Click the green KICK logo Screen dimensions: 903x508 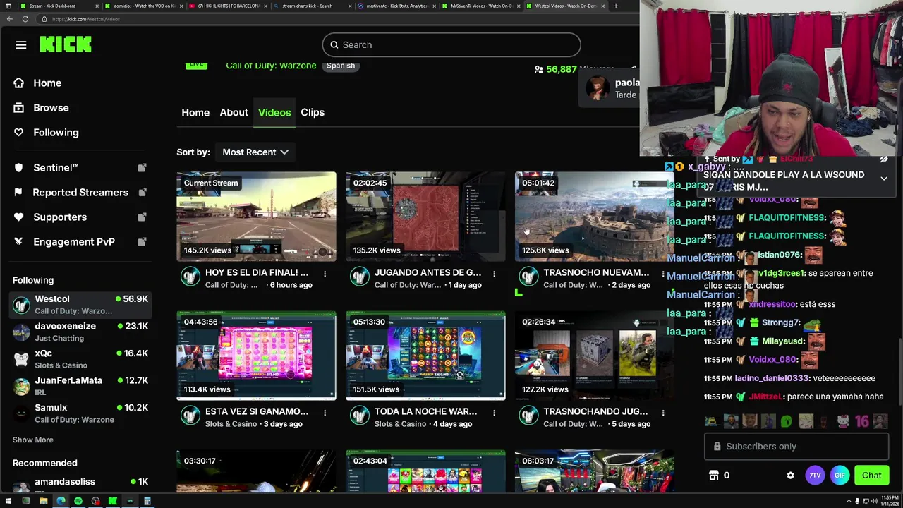pyautogui.click(x=66, y=44)
